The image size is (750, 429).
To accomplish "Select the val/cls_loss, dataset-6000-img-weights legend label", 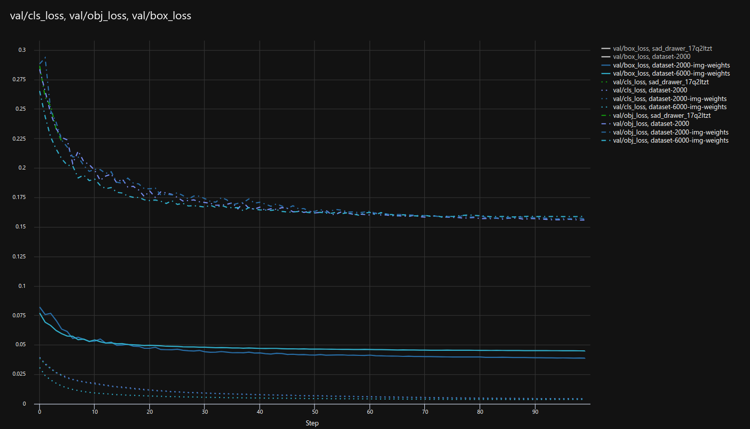I will point(669,107).
